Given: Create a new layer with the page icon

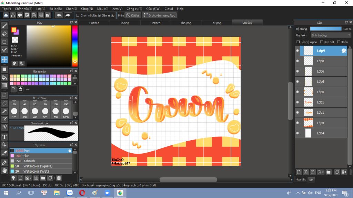Looking at the screenshot, I should click(299, 172).
